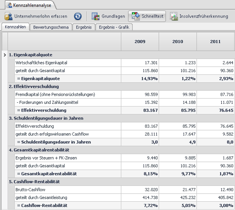Select the Kennzahlenanalyse document tab
Image resolution: width=235 pixels, height=210 pixels.
pyautogui.click(x=31, y=5)
